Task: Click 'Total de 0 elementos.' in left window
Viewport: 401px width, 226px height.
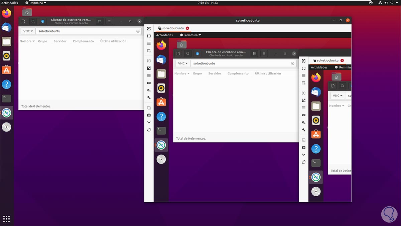Action: pyautogui.click(x=36, y=106)
